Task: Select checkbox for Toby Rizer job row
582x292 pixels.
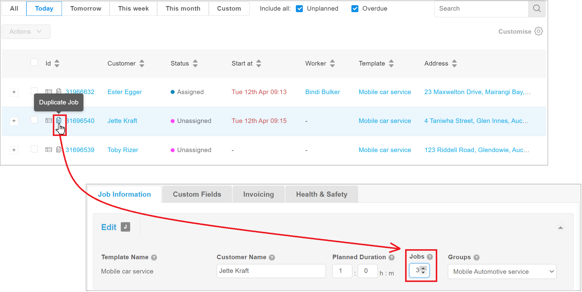Action: [x=34, y=149]
